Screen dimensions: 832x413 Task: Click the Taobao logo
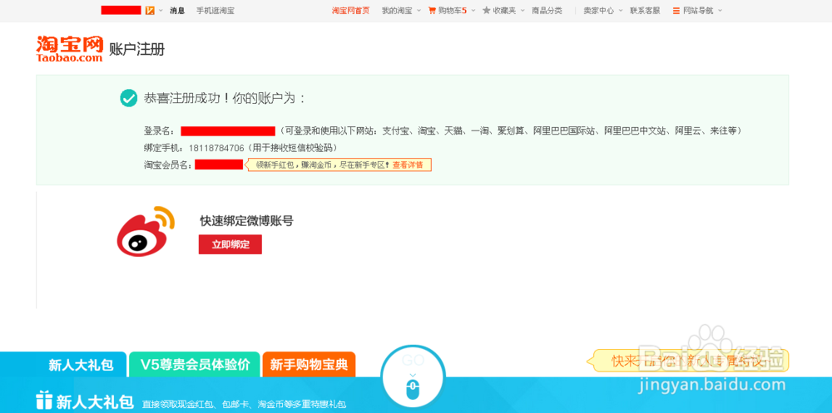[x=69, y=48]
